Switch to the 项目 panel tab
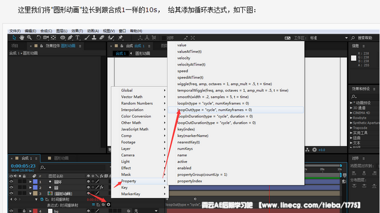Image resolution: width=380 pixels, height=213 pixels. (15, 46)
